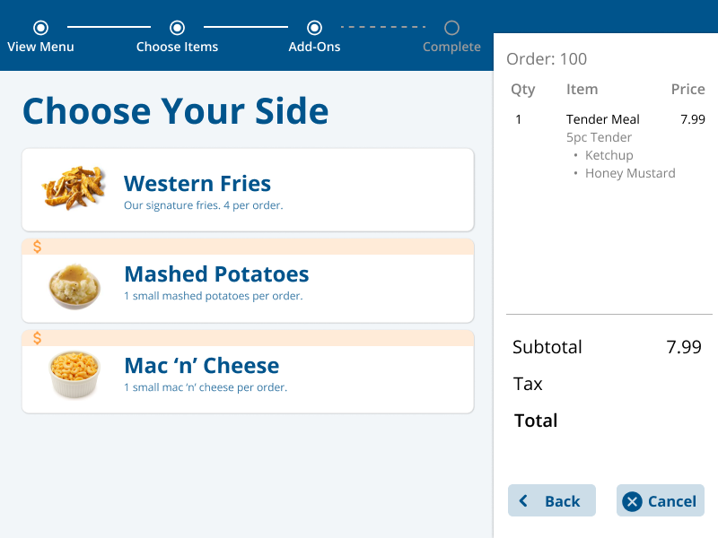
Task: Click the left chevron on Back button
Action: click(x=523, y=501)
